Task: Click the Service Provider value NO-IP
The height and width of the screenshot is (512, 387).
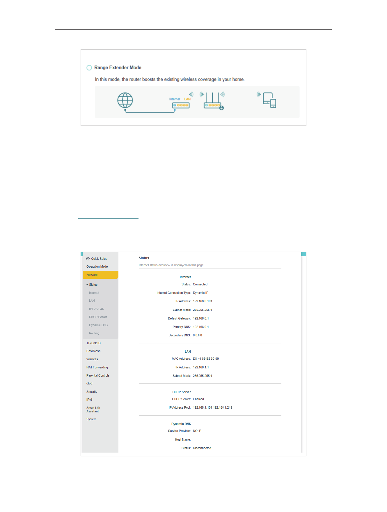Action: [x=197, y=431]
